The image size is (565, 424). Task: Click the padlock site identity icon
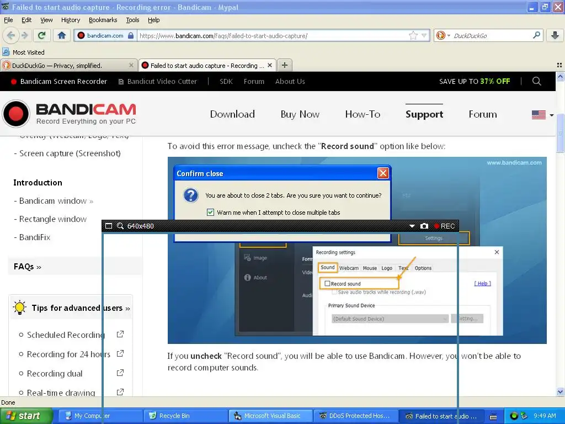tap(131, 35)
